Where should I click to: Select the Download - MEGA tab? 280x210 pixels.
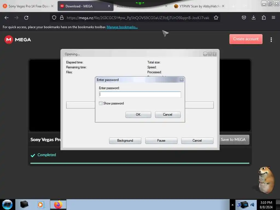click(x=86, y=6)
